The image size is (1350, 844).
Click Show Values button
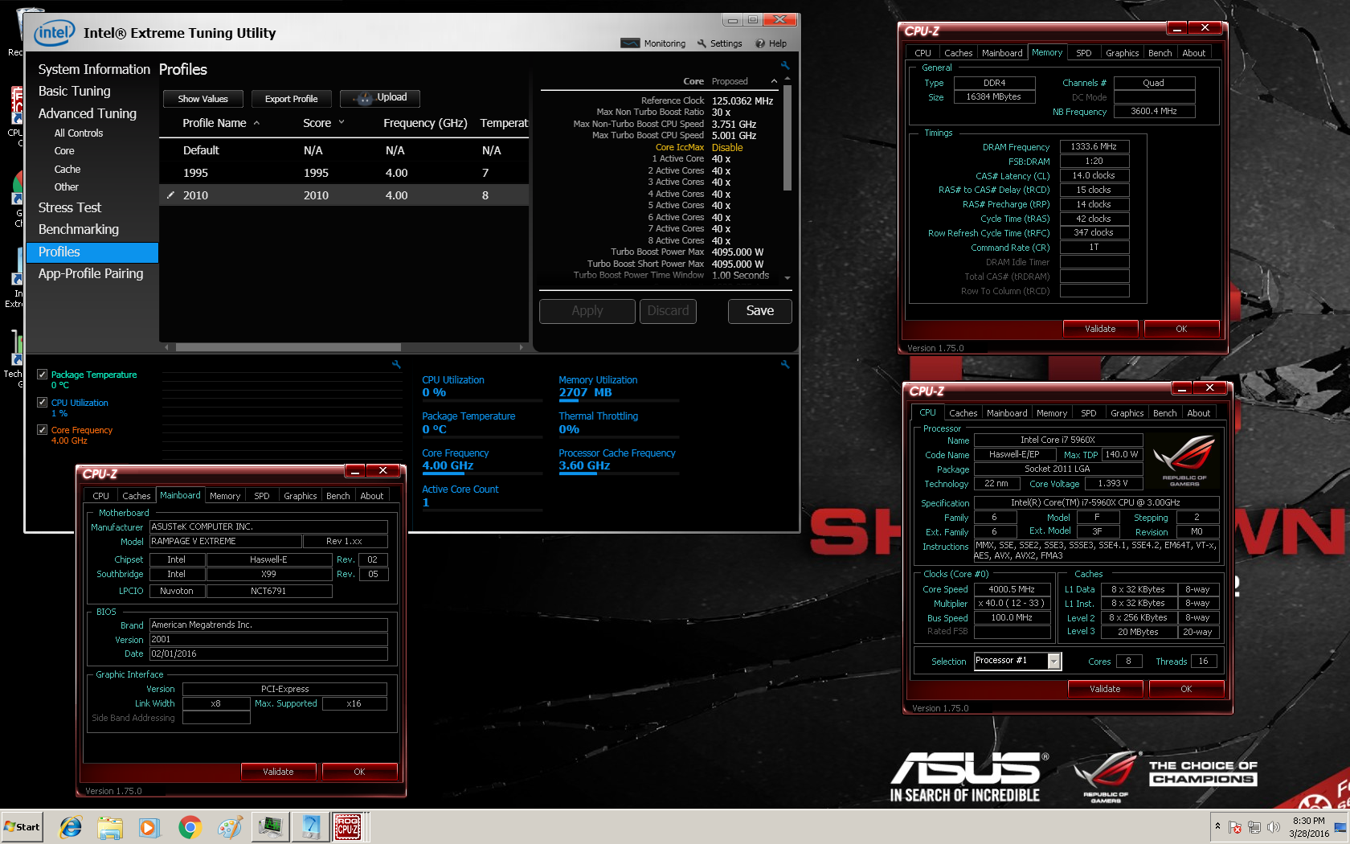pyautogui.click(x=203, y=99)
